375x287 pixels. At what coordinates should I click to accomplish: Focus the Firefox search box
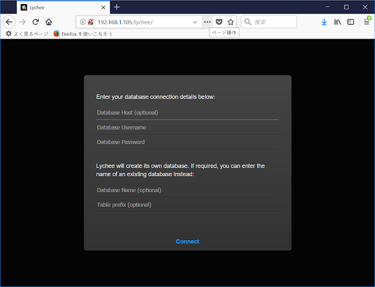(269, 22)
